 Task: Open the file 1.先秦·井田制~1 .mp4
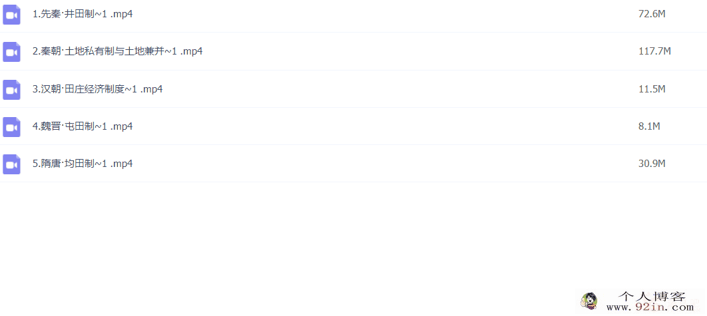pos(83,14)
